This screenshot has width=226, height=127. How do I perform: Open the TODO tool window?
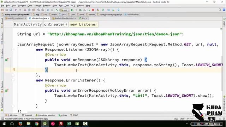click(74, 115)
